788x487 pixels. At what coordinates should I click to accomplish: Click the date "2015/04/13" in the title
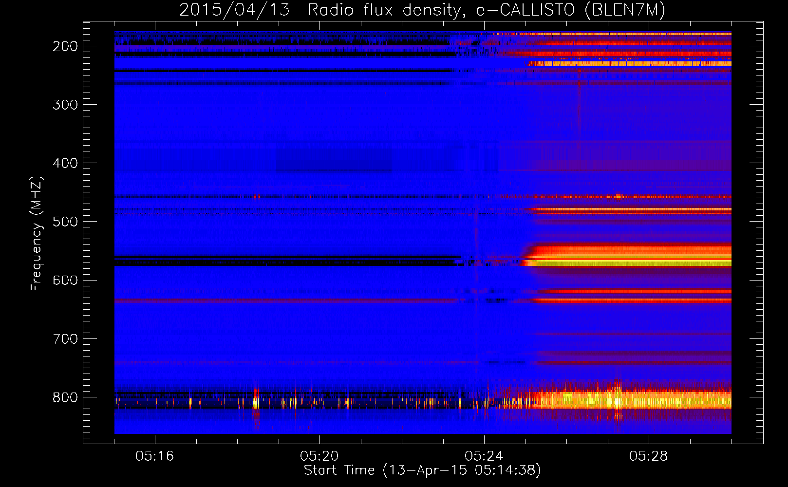[234, 10]
